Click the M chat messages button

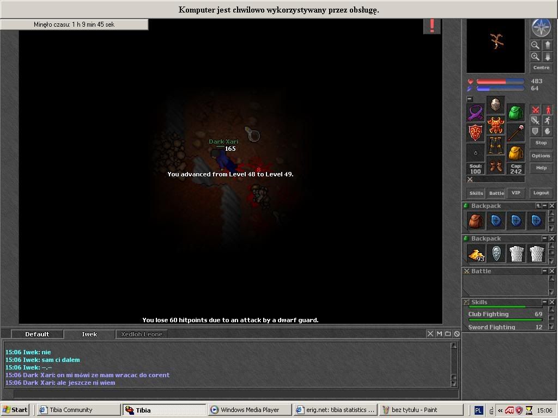click(x=439, y=334)
